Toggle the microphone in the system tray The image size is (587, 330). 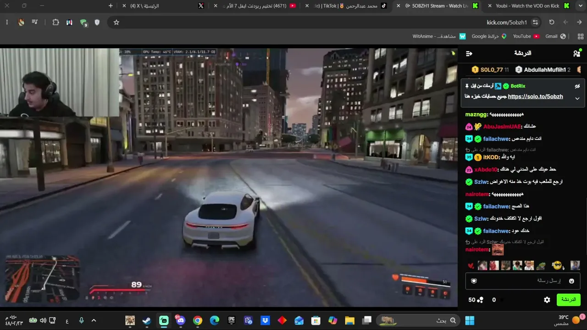coord(81,320)
